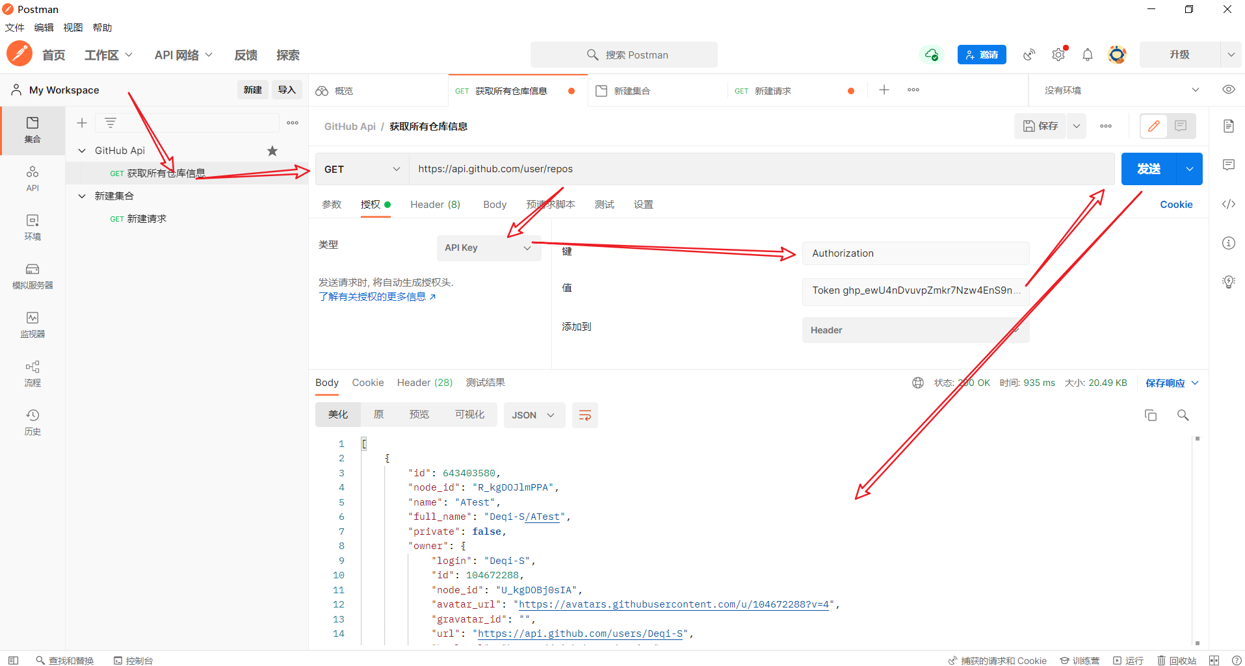Open the documentation icon in right sidebar
The height and width of the screenshot is (666, 1245).
click(1228, 126)
